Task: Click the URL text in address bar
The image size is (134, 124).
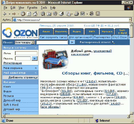Action: pos(29,20)
